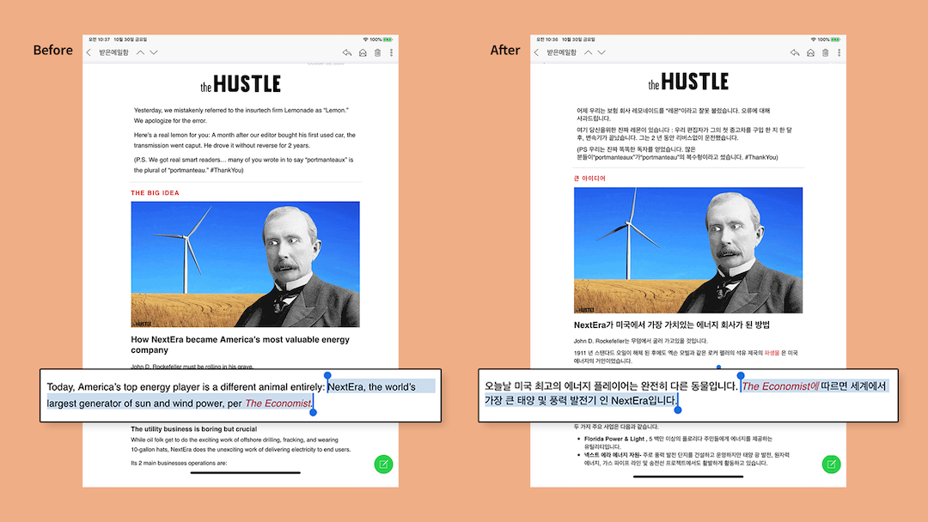This screenshot has height=522, width=928.
Task: Tap red 파생물 link in After screen
Action: (772, 353)
